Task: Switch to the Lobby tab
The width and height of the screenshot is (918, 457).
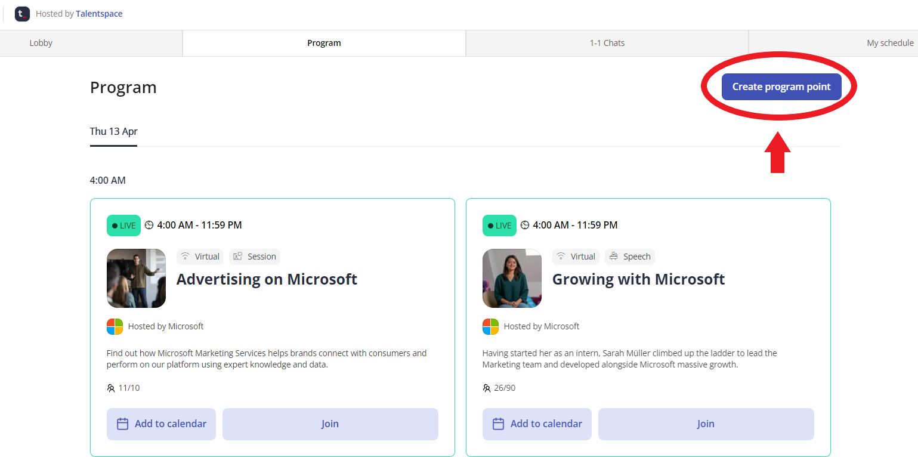Action: [x=41, y=43]
